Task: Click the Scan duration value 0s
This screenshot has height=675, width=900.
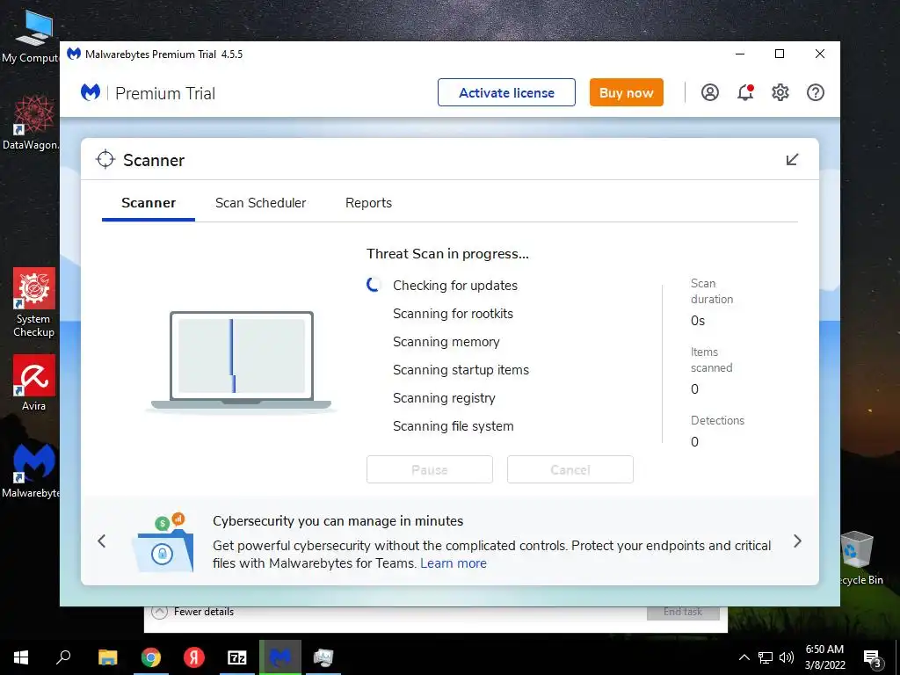Action: [x=698, y=321]
